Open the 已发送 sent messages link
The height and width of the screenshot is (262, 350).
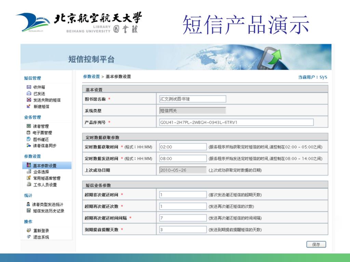pos(39,93)
